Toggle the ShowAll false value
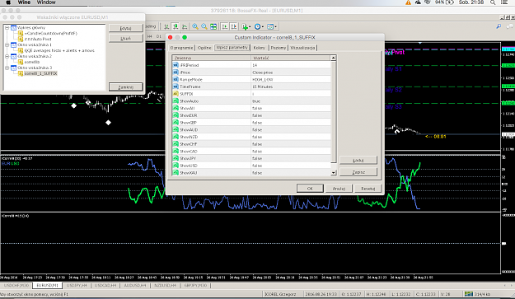 tap(291, 108)
